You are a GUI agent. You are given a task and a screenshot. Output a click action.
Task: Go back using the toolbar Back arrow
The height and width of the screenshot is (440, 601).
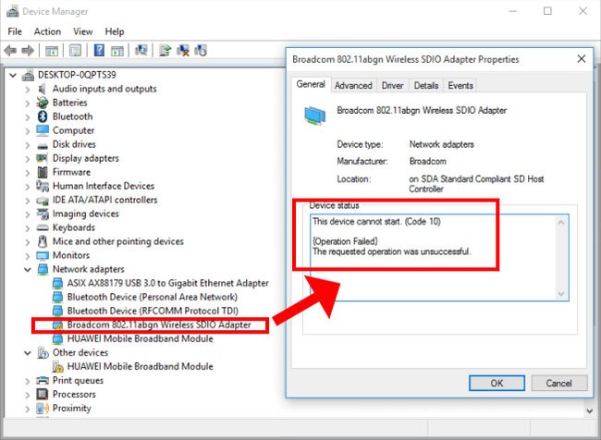click(x=10, y=50)
